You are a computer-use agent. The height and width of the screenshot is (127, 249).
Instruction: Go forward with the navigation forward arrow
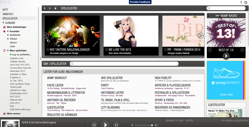pos(50,8)
